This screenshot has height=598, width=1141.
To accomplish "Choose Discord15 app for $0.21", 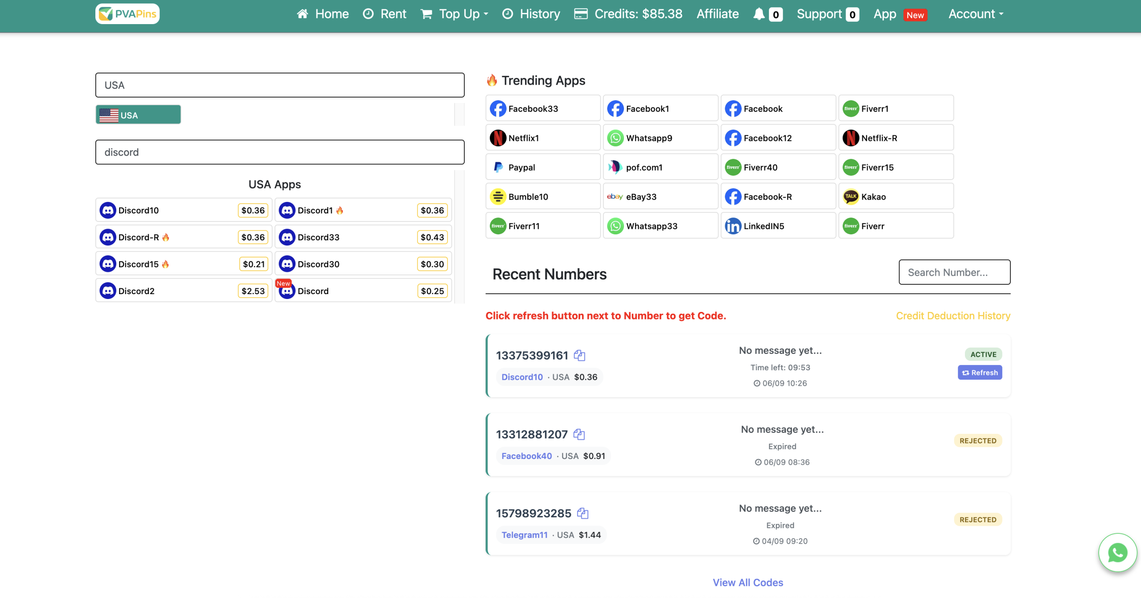I will [x=184, y=264].
